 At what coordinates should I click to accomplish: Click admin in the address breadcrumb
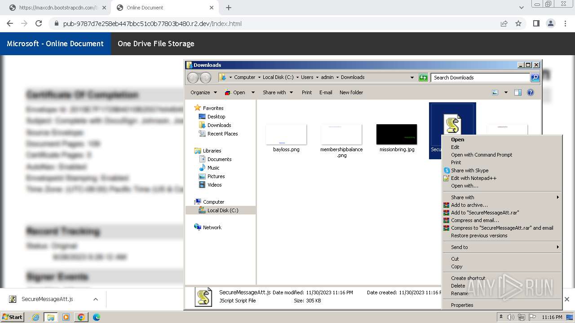(x=327, y=77)
